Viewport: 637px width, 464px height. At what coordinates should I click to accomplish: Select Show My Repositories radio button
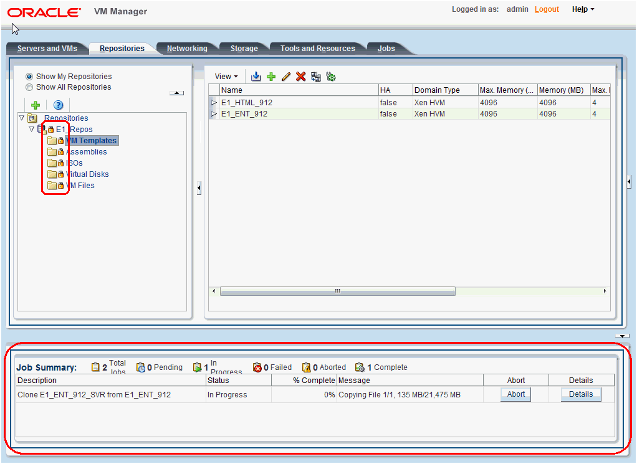[29, 77]
